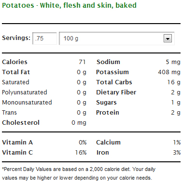Click the 408 mg potassium value
This screenshot has height=183, width=182.
point(169,72)
